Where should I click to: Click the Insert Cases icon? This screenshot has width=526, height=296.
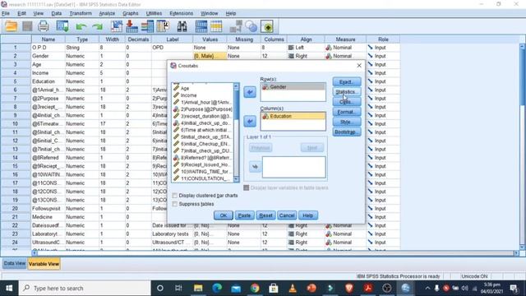(201, 26)
